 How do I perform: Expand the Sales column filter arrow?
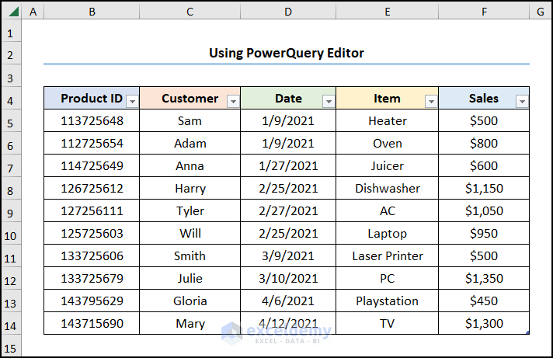tap(522, 101)
